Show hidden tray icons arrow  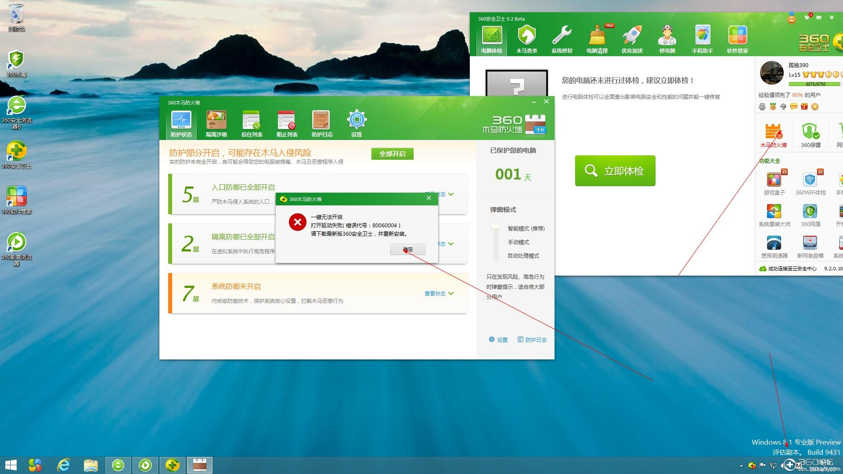click(x=741, y=466)
